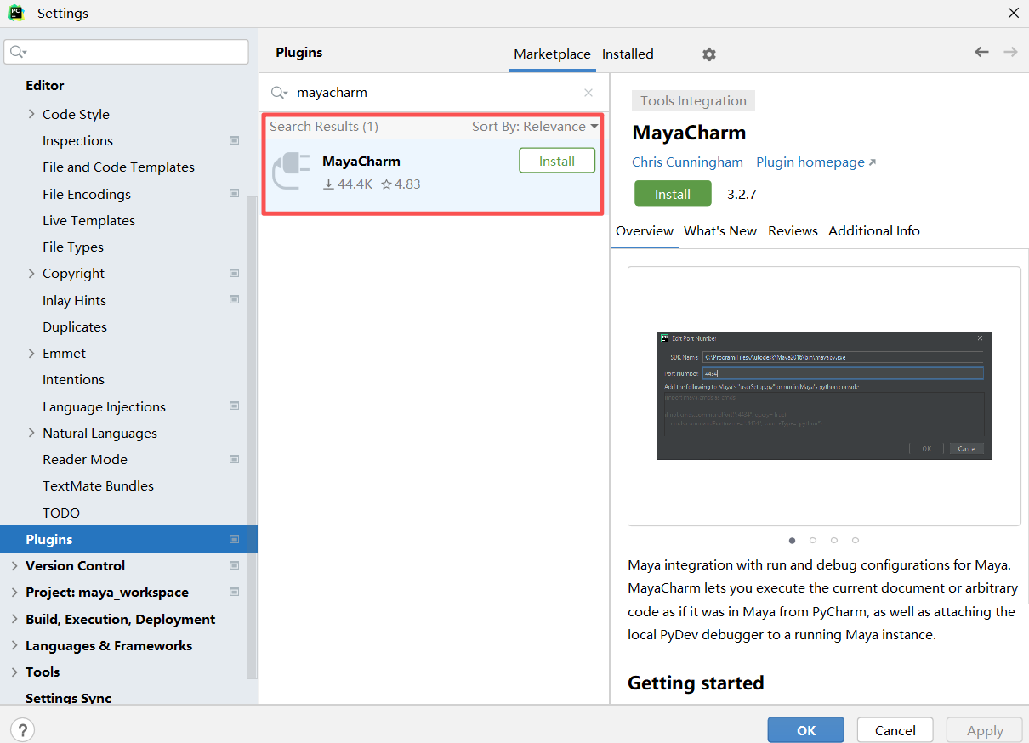Select File and Code Templates

(x=118, y=167)
